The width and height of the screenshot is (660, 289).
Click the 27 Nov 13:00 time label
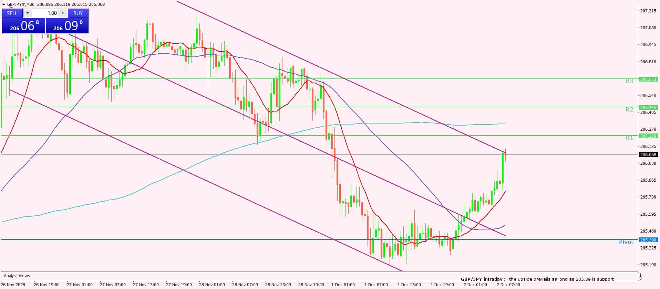pyautogui.click(x=146, y=285)
